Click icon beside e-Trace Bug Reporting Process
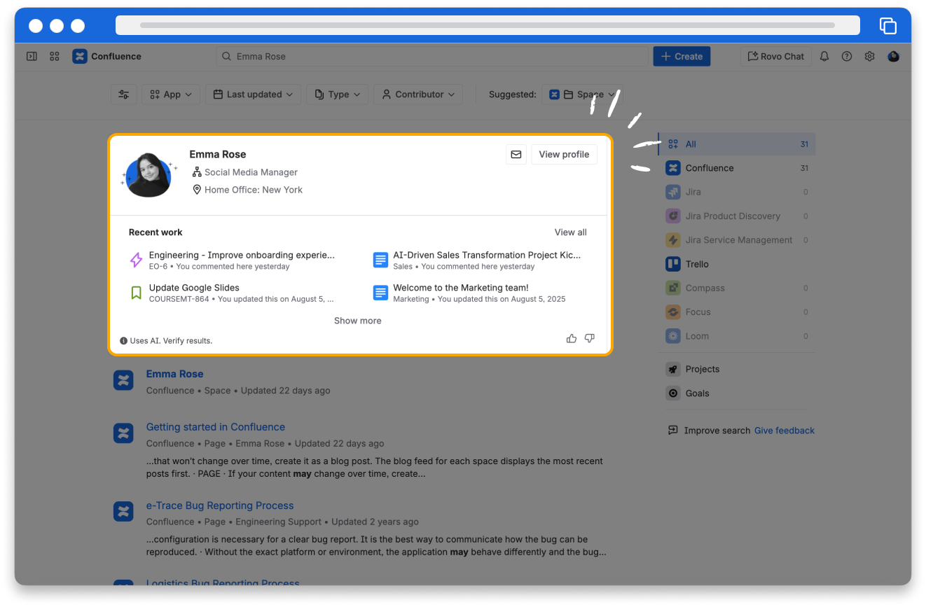This screenshot has height=607, width=926. 123,512
